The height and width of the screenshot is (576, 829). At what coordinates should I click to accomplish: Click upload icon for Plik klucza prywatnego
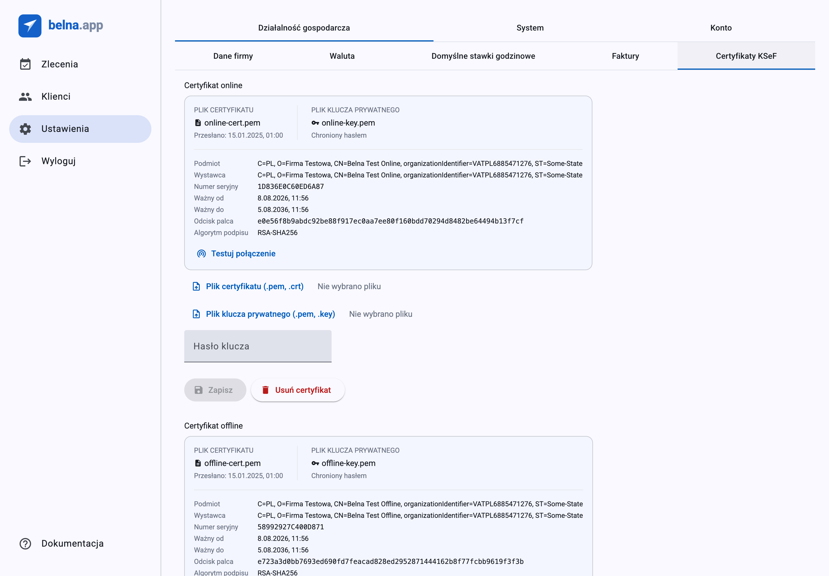196,314
